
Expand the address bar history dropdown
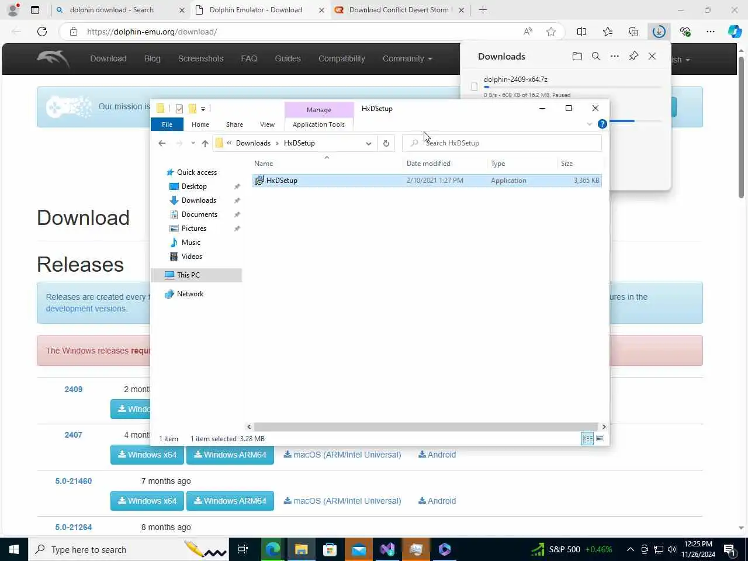369,143
